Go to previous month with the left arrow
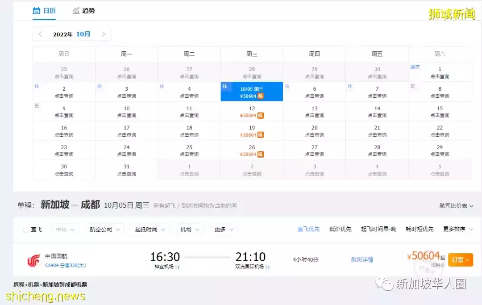This screenshot has height=305, width=482. 40,34
